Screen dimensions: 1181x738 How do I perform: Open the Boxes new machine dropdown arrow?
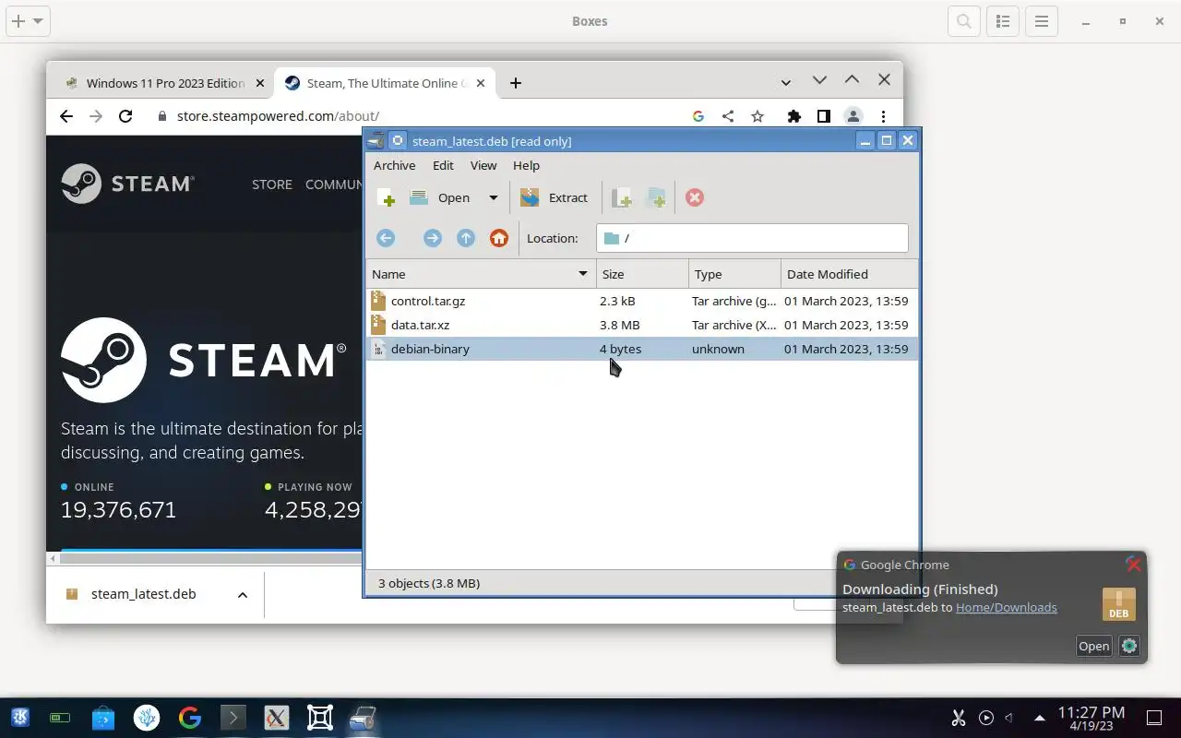(x=38, y=21)
